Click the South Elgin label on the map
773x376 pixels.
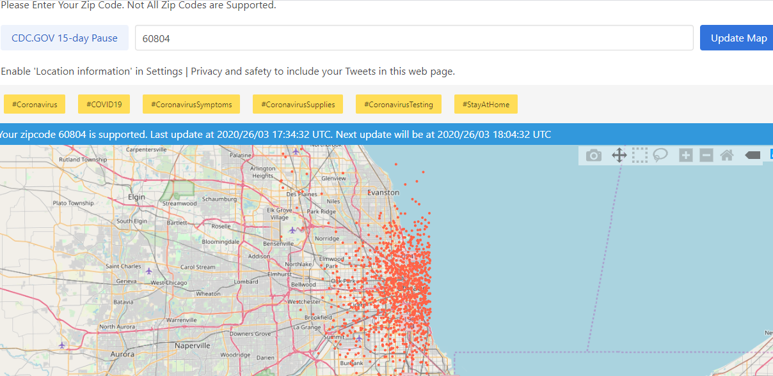(x=133, y=221)
